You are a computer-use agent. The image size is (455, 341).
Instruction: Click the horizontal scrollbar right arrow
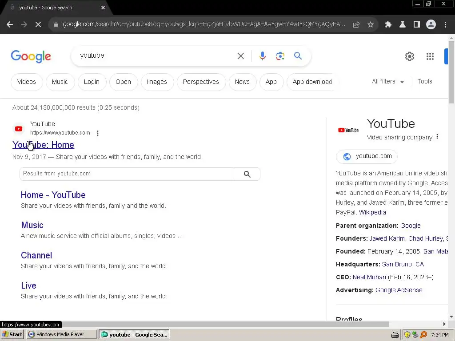[x=444, y=324]
